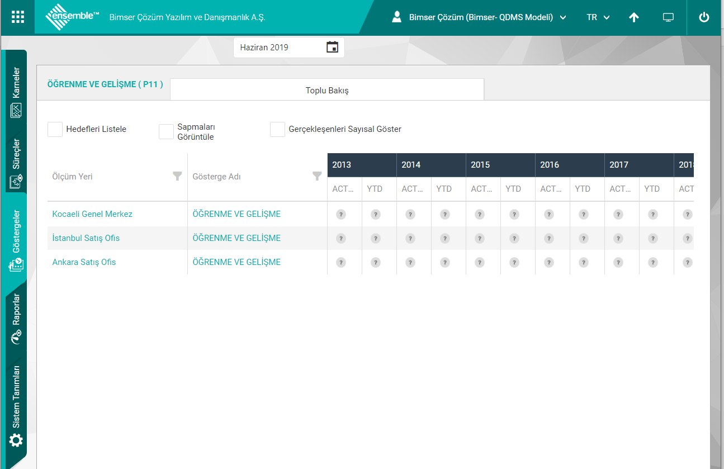Check the Sapmaları Görüntüle checkbox
This screenshot has height=469, width=724.
[x=166, y=131]
